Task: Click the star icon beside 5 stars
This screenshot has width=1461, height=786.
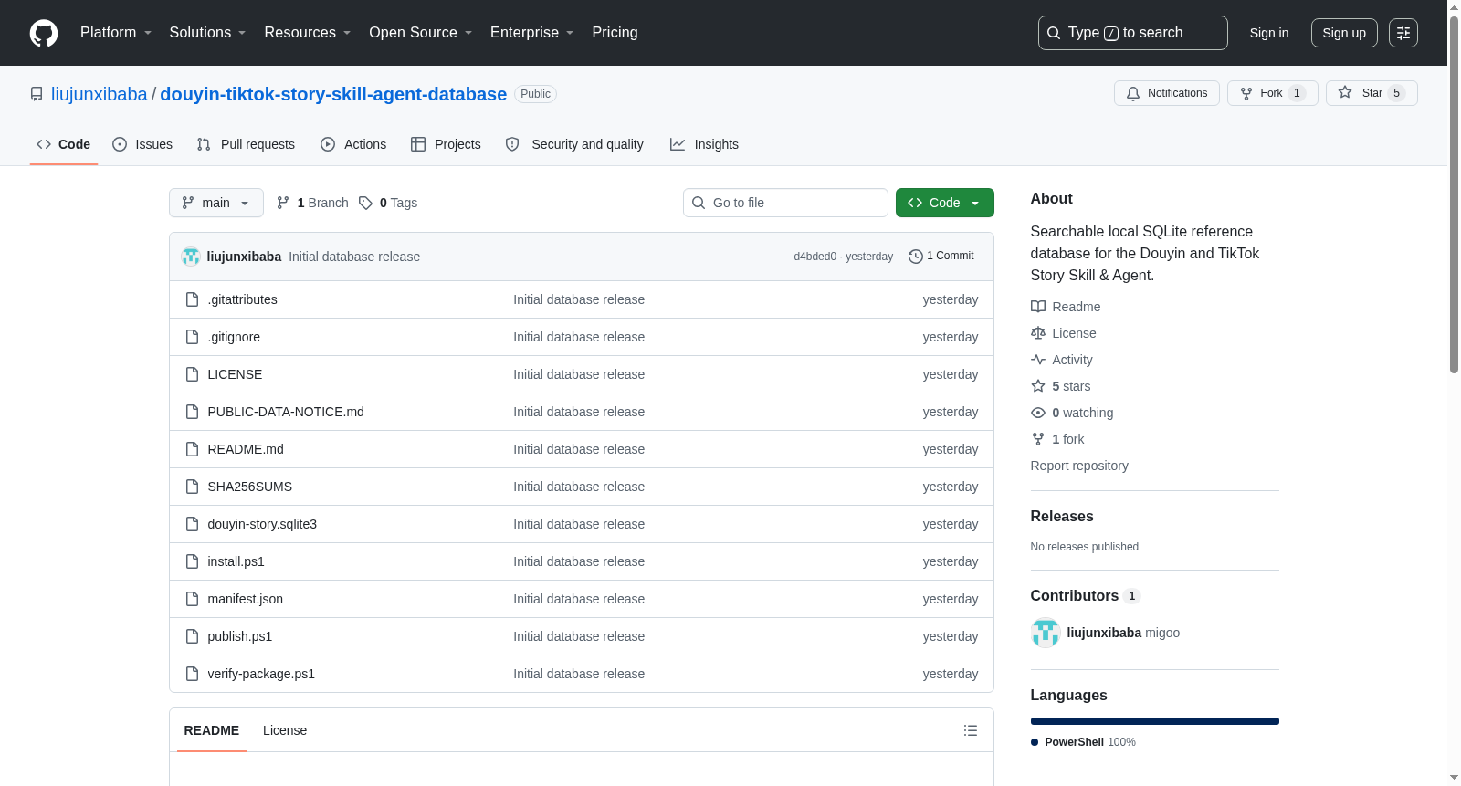Action: point(1038,386)
